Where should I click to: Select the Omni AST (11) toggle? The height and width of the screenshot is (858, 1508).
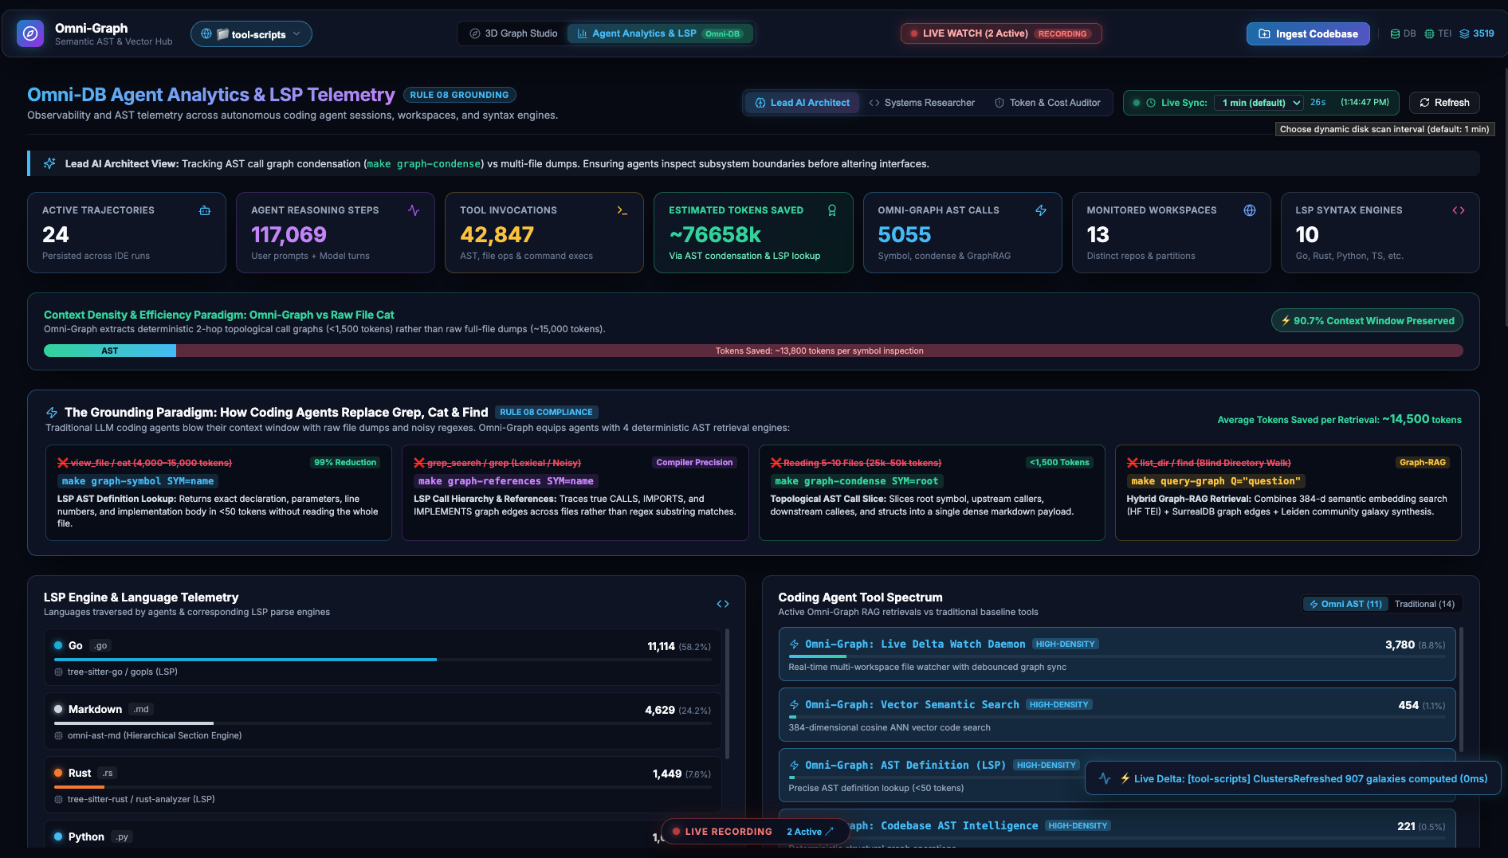(x=1345, y=604)
